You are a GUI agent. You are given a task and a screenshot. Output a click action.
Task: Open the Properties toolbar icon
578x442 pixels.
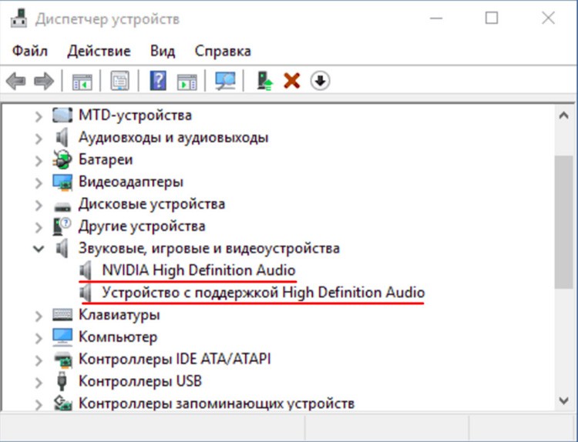[x=119, y=81]
